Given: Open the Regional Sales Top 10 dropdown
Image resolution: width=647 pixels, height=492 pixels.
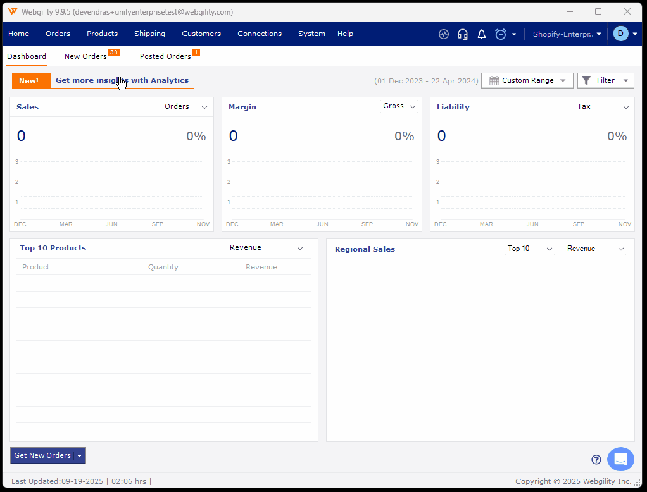Looking at the screenshot, I should pos(530,249).
